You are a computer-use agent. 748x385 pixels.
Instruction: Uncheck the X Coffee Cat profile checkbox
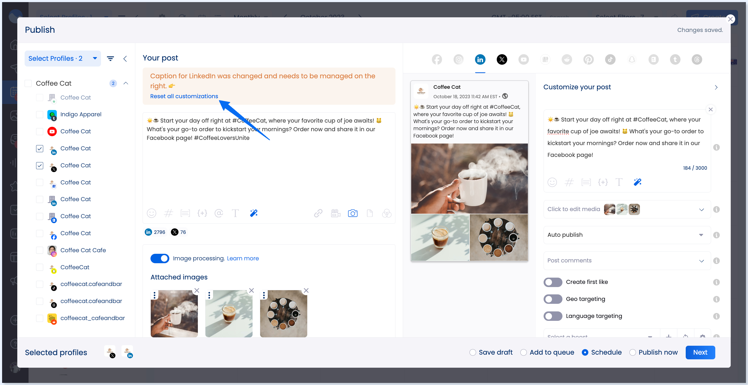40,165
